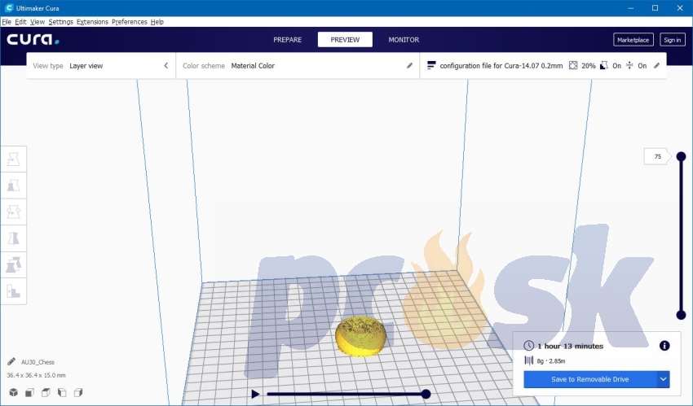Select the Rotate tool in left toolbar
Screen dimensions: 693x406
[x=13, y=212]
